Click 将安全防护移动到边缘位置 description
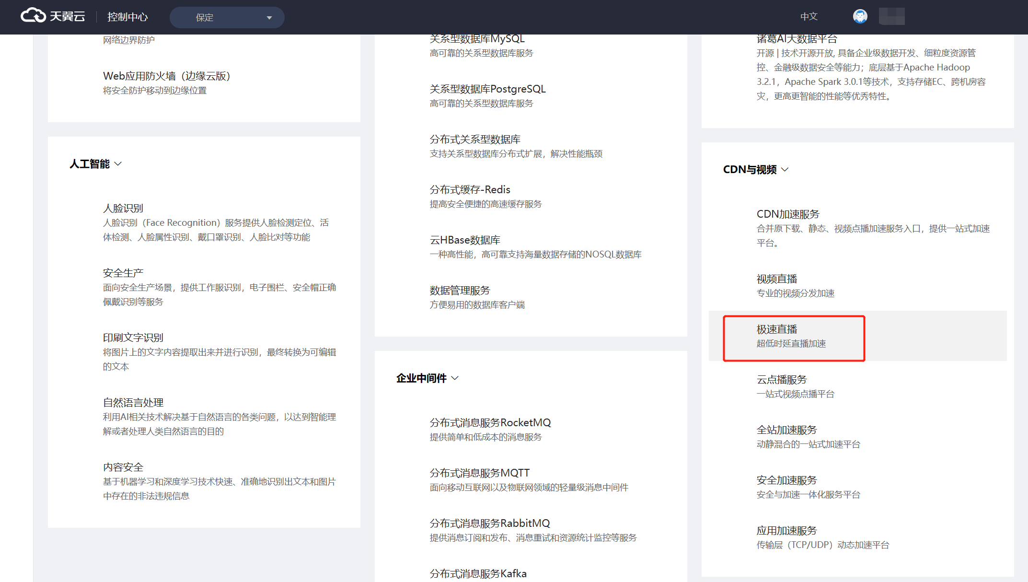The image size is (1028, 582). [x=155, y=91]
